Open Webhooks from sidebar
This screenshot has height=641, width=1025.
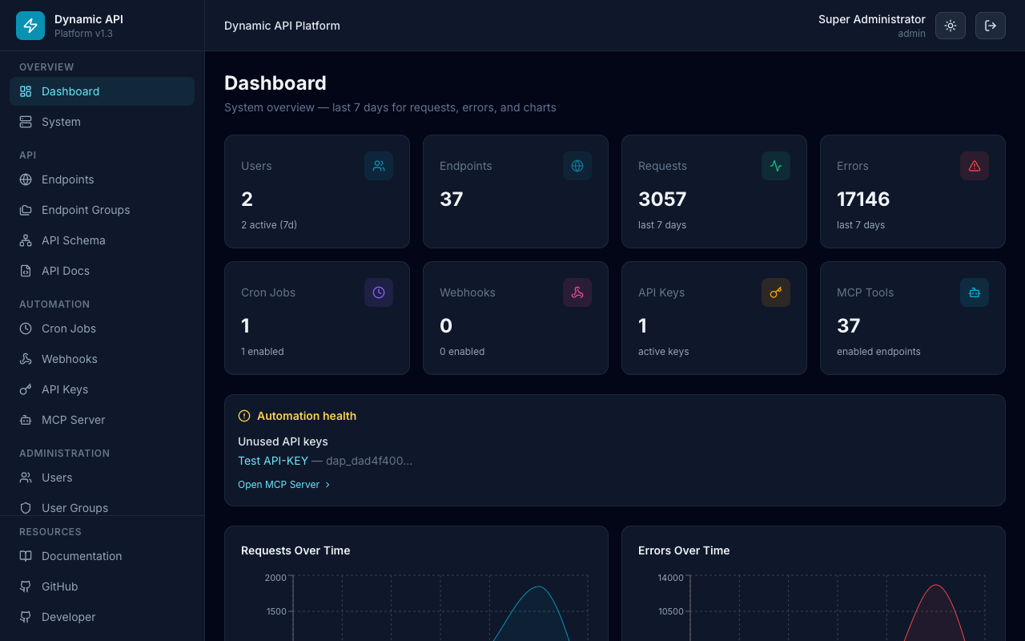102,359
